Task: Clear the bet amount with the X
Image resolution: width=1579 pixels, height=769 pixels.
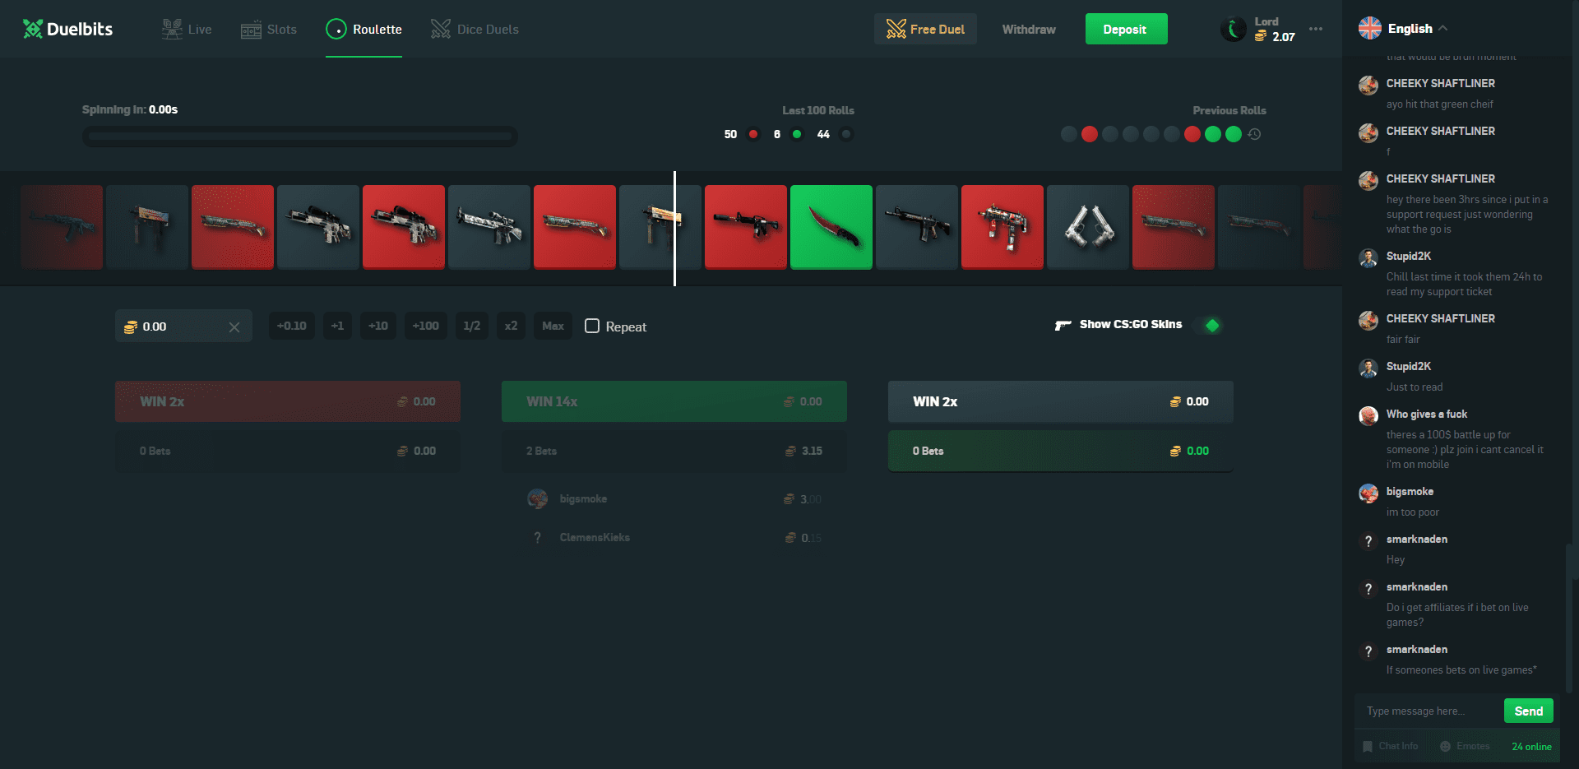Action: (x=234, y=327)
